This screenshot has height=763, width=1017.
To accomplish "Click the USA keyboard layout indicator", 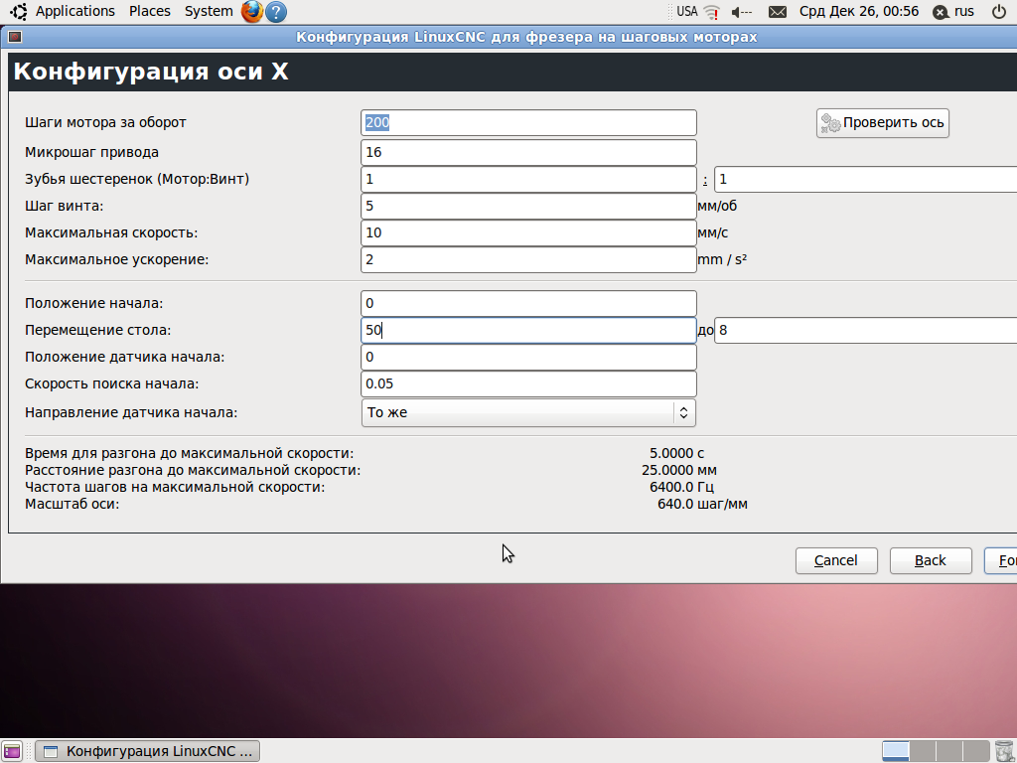I will coord(687,12).
